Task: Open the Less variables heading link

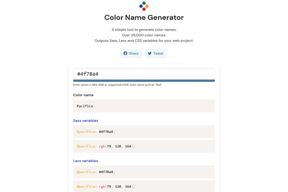Action: (86, 161)
